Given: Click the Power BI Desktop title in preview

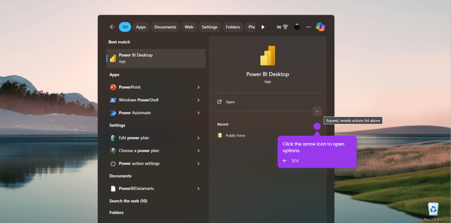Looking at the screenshot, I should pyautogui.click(x=268, y=74).
